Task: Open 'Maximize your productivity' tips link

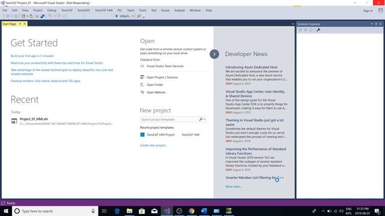Action: 57,63
